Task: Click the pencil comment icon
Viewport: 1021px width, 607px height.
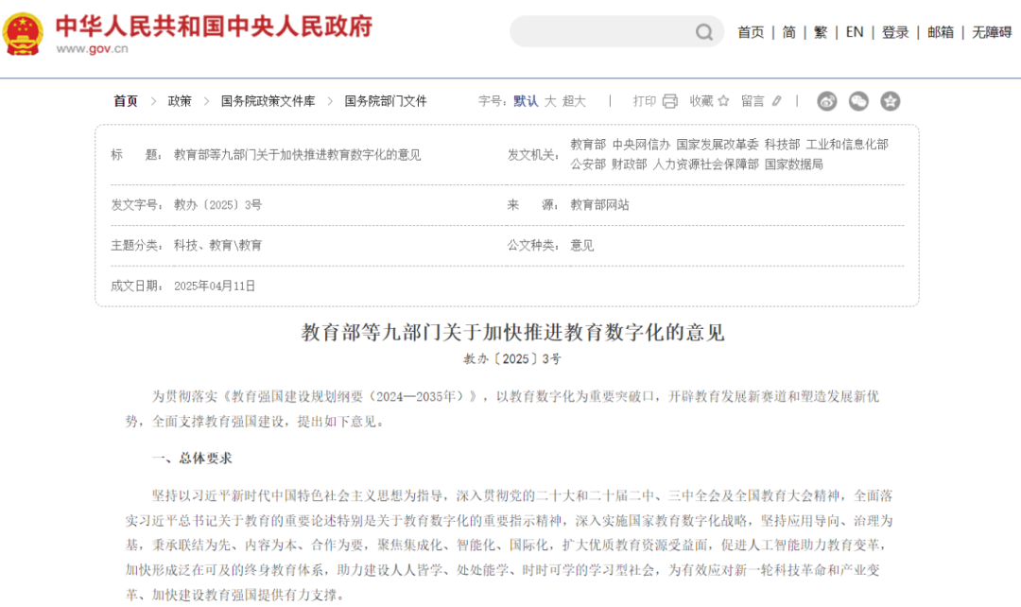Action: click(x=777, y=101)
